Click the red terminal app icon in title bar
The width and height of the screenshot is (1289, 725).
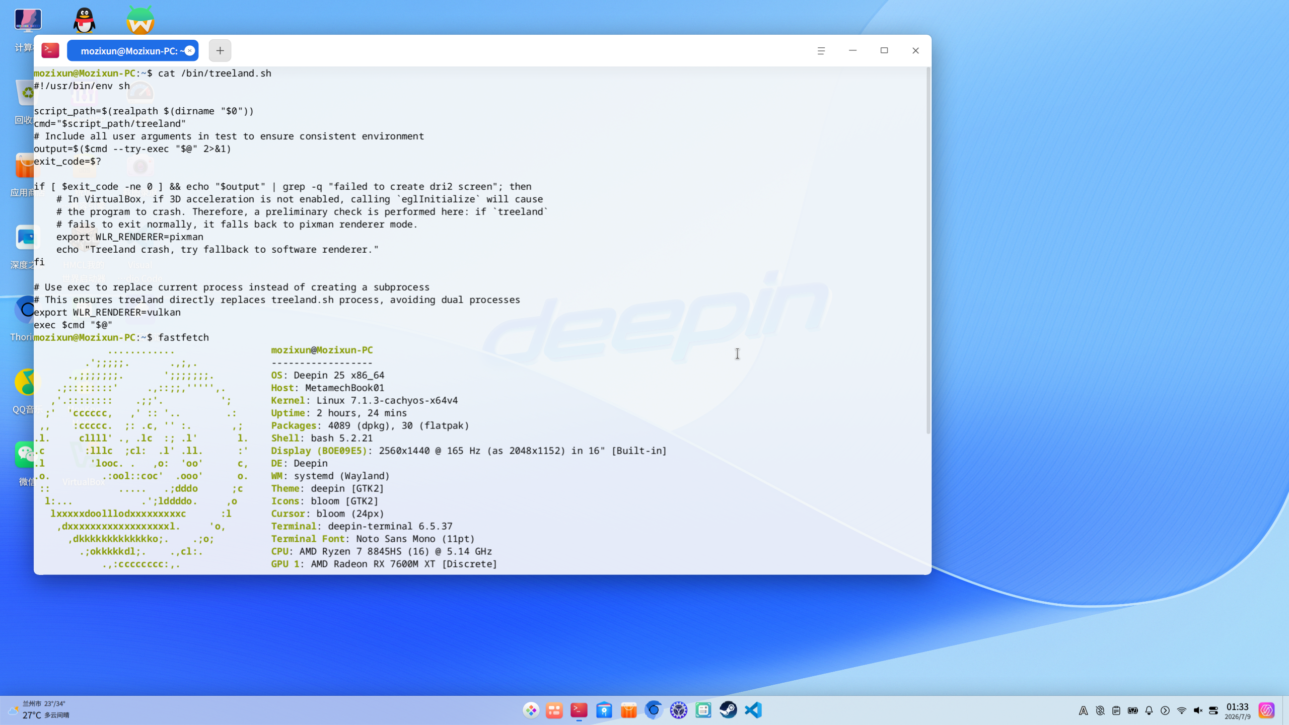(x=50, y=50)
